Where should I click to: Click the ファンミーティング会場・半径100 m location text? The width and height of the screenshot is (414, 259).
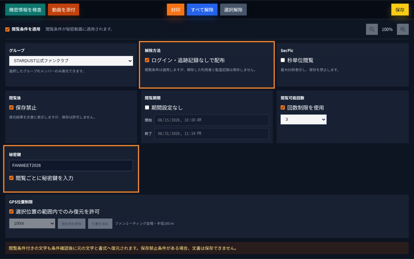144,224
